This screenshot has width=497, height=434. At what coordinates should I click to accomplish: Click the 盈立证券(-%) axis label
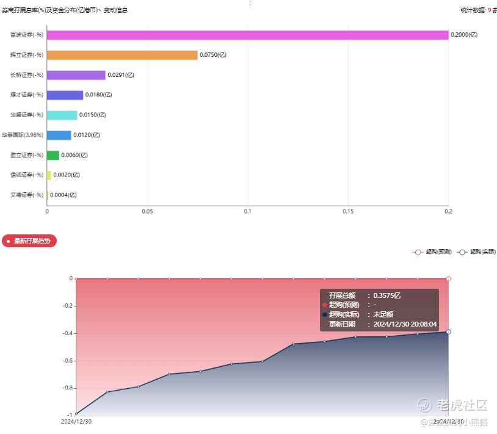point(27,155)
